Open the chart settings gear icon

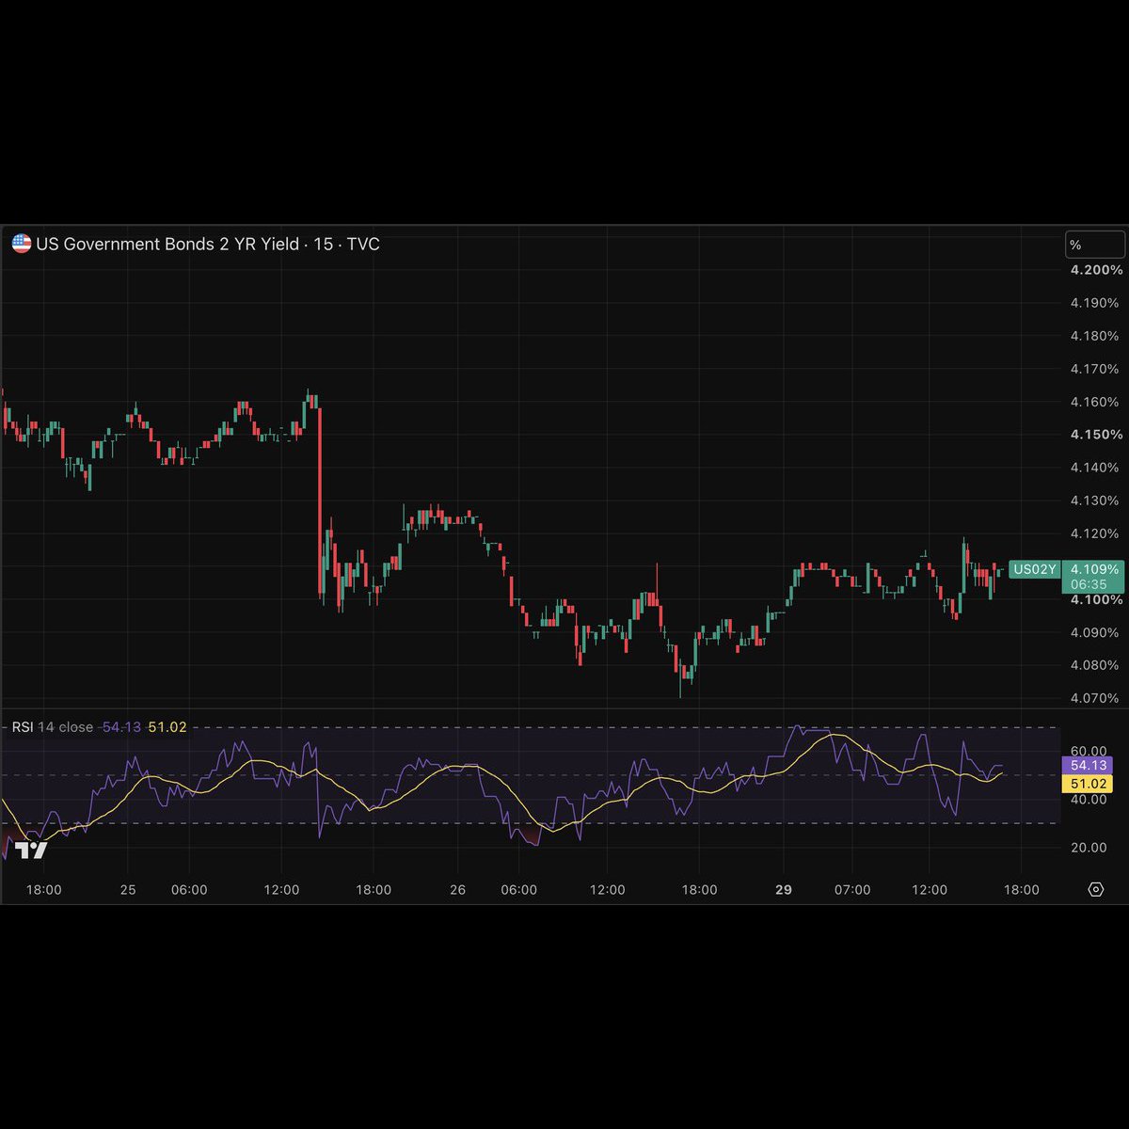1095,889
